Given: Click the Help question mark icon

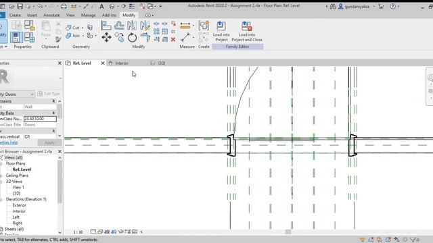Looking at the screenshot, I should click(392, 6).
